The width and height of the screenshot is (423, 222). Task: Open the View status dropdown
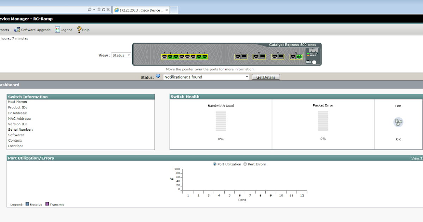point(129,55)
